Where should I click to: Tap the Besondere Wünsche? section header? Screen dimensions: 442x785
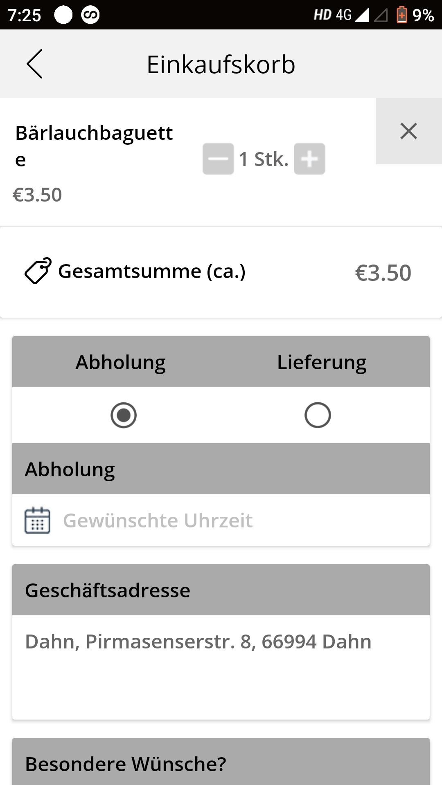(221, 763)
